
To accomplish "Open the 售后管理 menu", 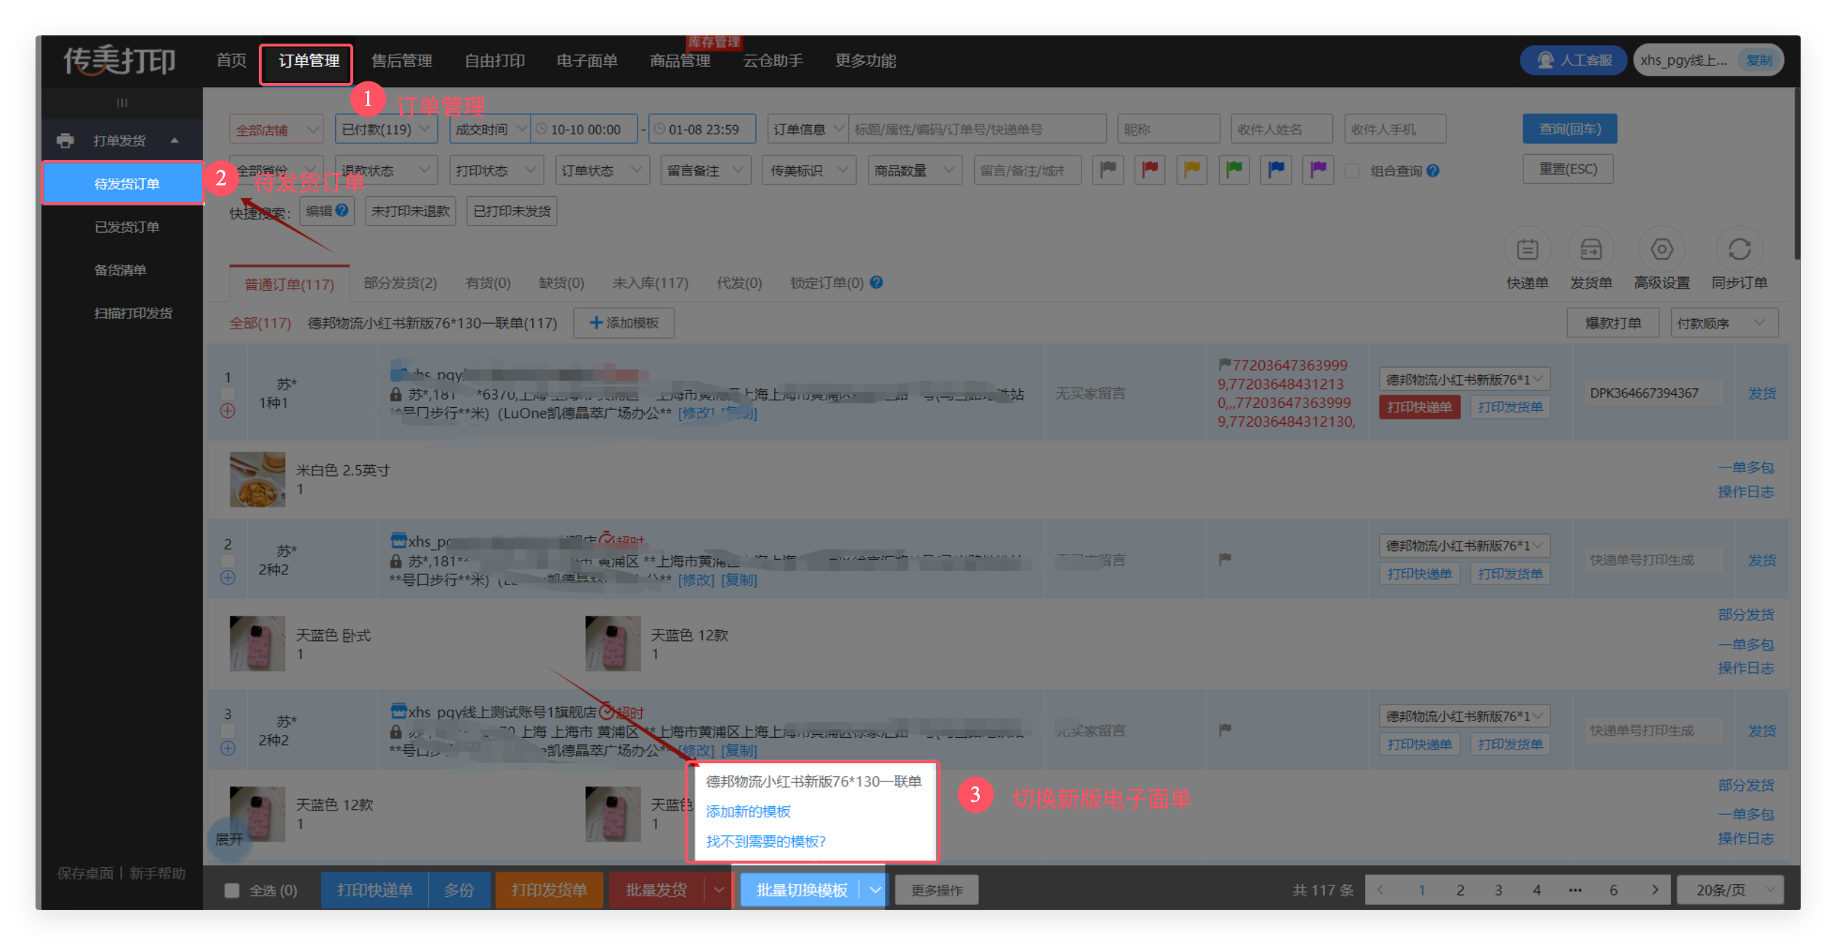I will tap(401, 60).
